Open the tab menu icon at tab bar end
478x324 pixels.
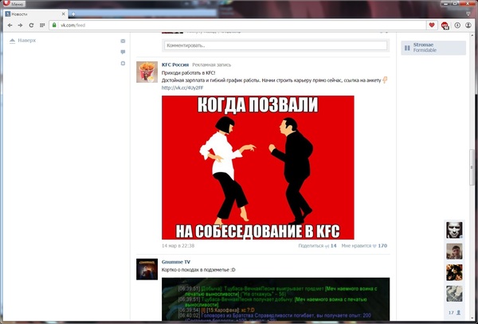468,14
